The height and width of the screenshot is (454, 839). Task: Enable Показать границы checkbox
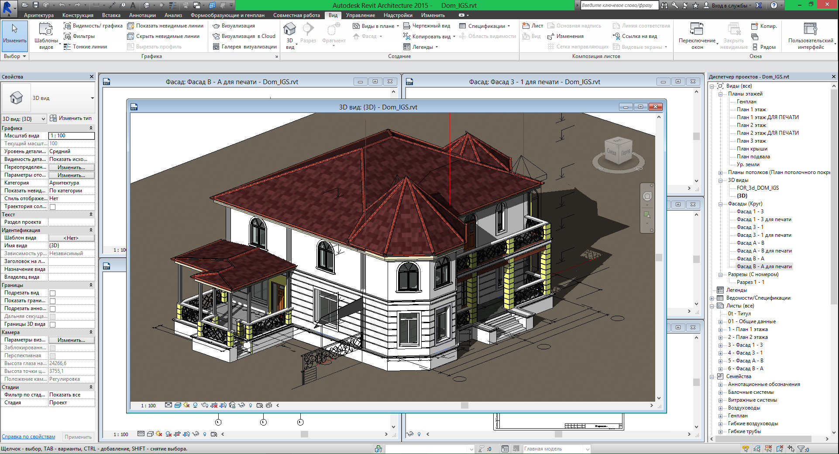(x=53, y=301)
